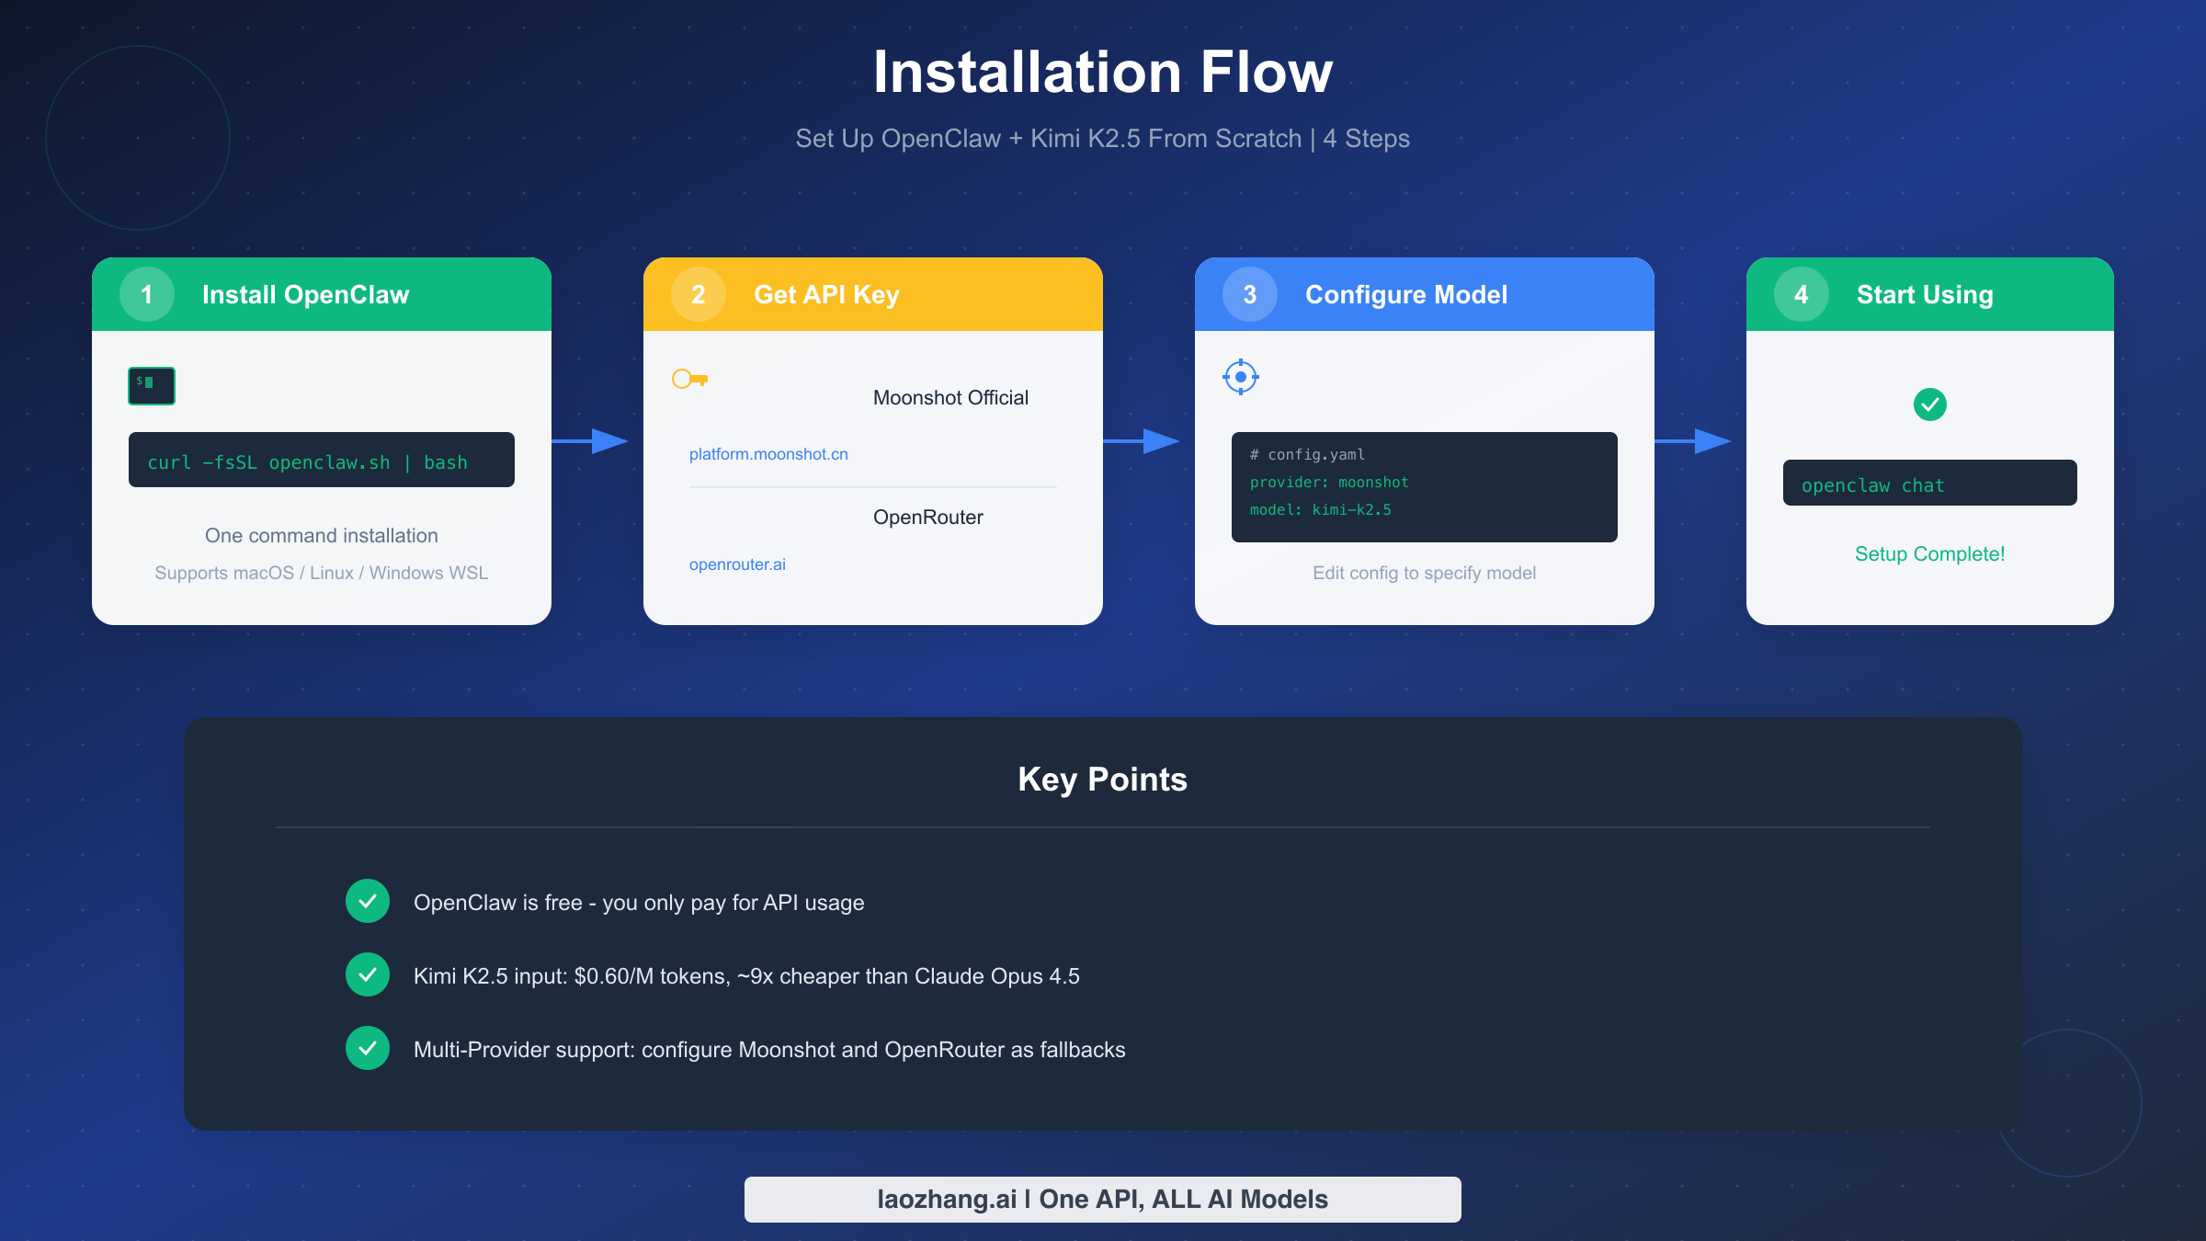Click the laozhang.ai banner at the bottom
Screen dimensions: 2206x1241
(x=1102, y=1199)
